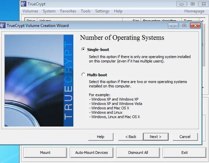The width and height of the screenshot is (209, 163).
Task: Close the TrueCrypt main window
Action: tap(204, 4)
